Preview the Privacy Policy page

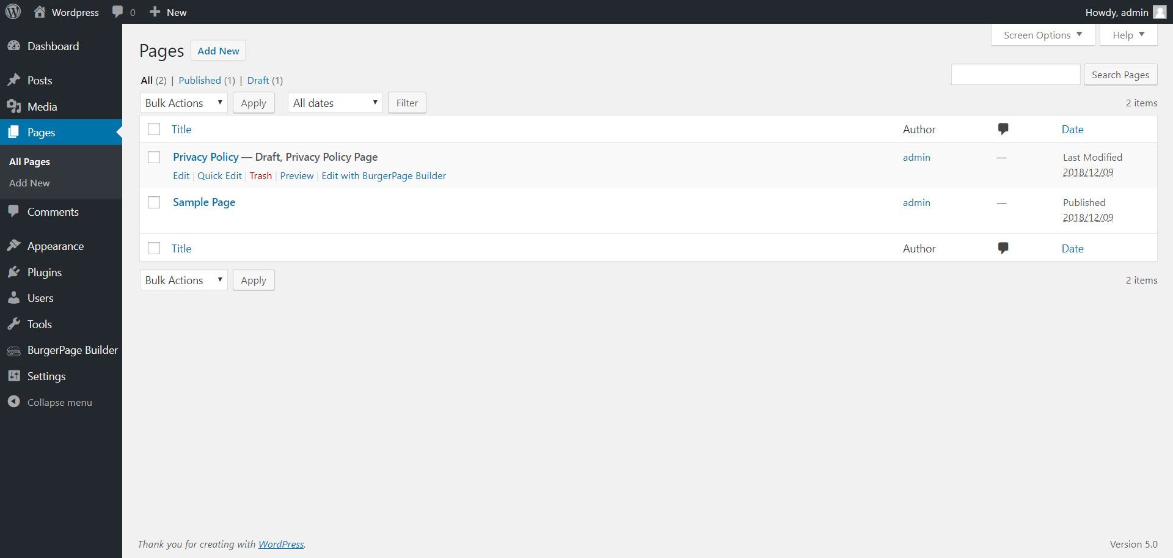[297, 175]
